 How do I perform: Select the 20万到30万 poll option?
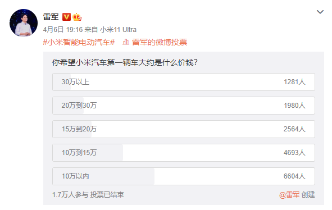point(184,106)
